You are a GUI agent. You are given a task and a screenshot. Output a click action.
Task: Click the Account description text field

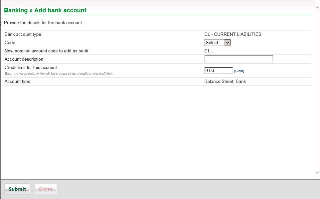pos(239,59)
